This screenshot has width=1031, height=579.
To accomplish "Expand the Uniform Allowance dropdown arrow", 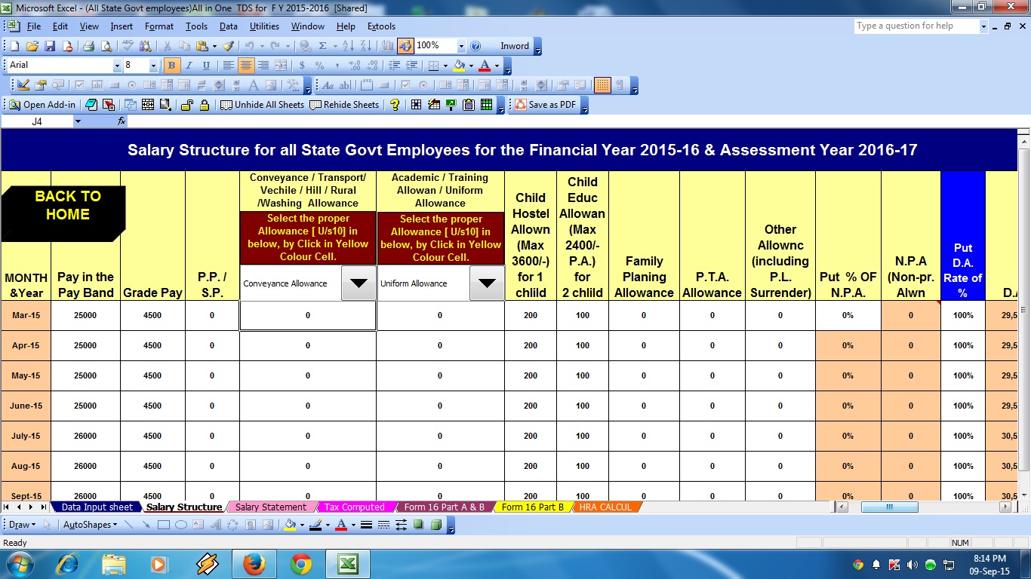I will [487, 283].
